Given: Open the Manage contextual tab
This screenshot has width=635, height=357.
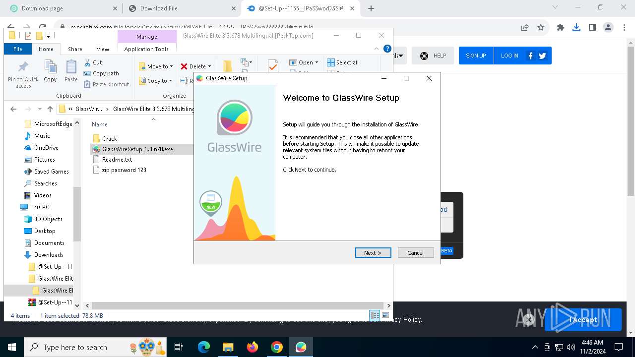Looking at the screenshot, I should tap(147, 37).
